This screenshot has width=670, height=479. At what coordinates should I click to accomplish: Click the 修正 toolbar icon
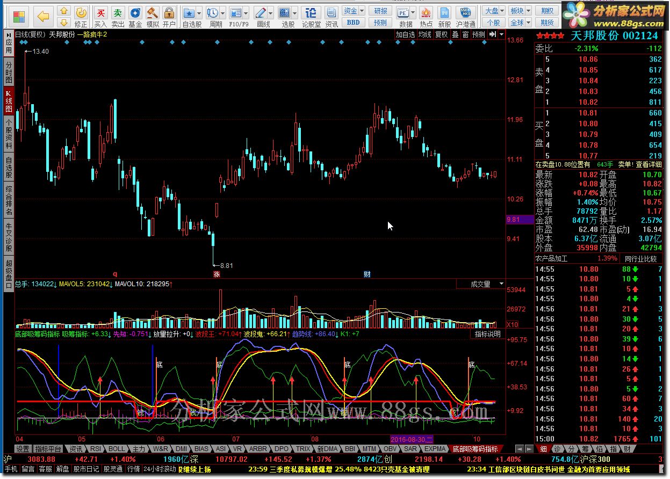(x=81, y=16)
